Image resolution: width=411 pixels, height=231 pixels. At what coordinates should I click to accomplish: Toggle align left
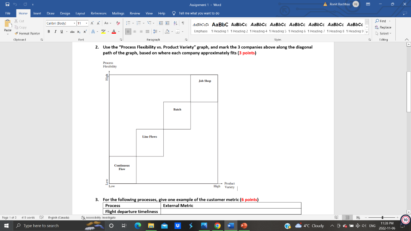(128, 32)
